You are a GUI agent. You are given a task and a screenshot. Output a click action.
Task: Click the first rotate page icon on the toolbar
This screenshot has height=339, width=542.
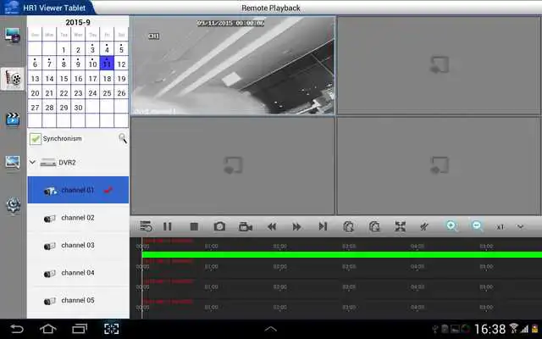(348, 226)
